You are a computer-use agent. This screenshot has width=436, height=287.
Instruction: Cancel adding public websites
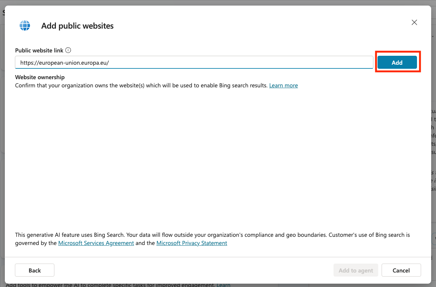pos(401,270)
